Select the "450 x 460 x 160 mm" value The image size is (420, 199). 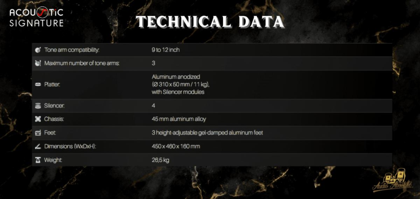(x=176, y=146)
